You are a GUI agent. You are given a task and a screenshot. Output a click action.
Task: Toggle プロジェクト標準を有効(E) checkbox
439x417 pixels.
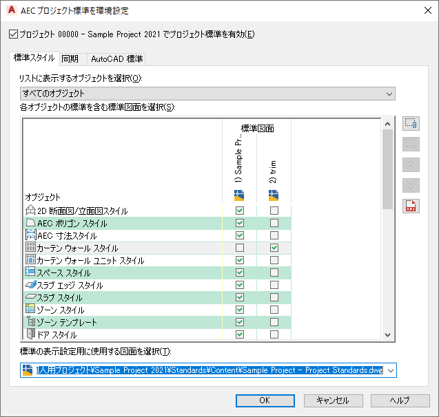coord(13,34)
